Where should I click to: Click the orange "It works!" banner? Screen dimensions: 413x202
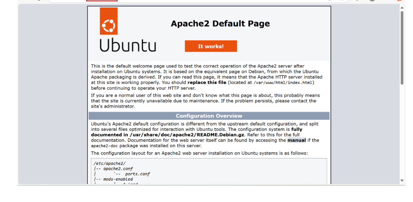[211, 46]
